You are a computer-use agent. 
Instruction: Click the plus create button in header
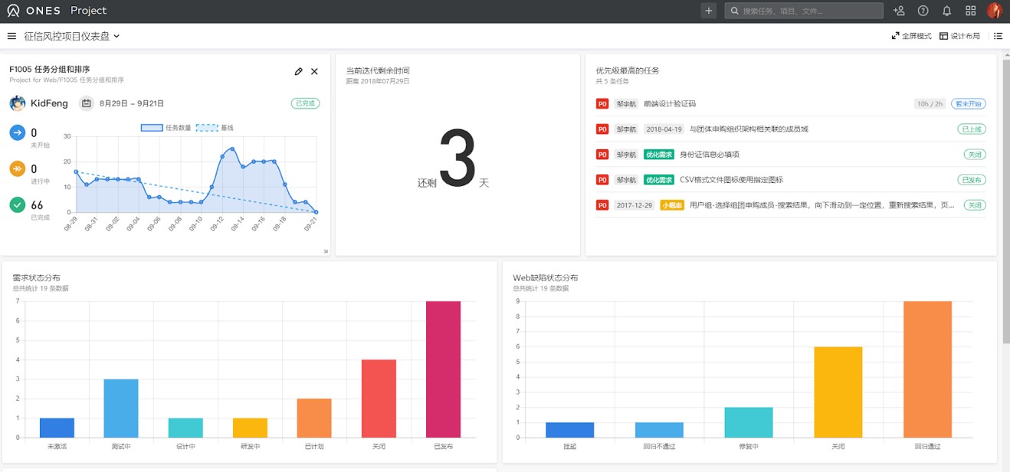(709, 11)
